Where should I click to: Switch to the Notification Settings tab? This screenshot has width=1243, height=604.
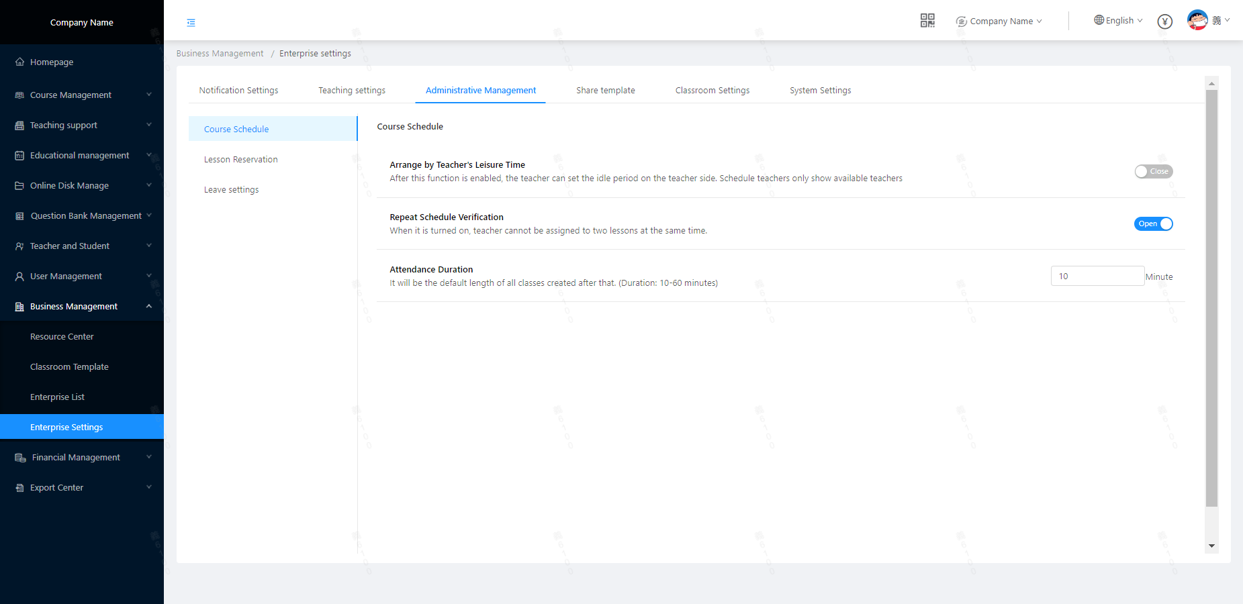(x=238, y=91)
